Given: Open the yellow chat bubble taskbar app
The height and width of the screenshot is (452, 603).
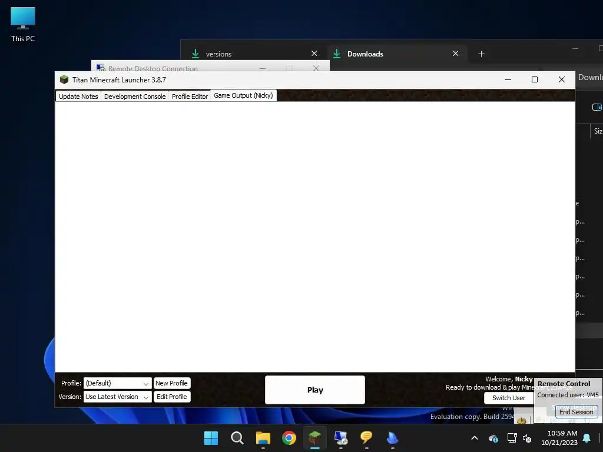Looking at the screenshot, I should 366,438.
